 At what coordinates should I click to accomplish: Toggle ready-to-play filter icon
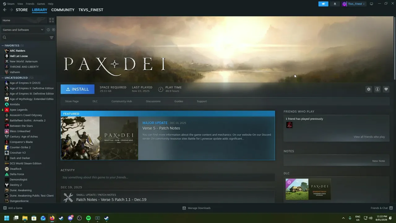(54, 30)
